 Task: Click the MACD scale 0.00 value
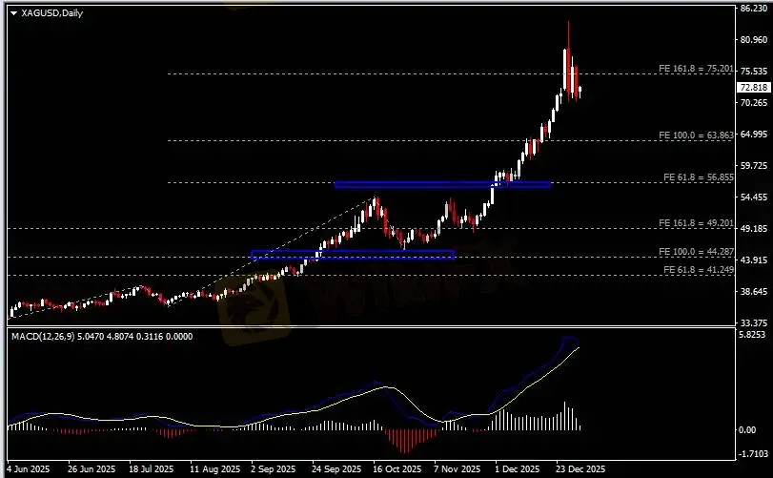point(747,430)
